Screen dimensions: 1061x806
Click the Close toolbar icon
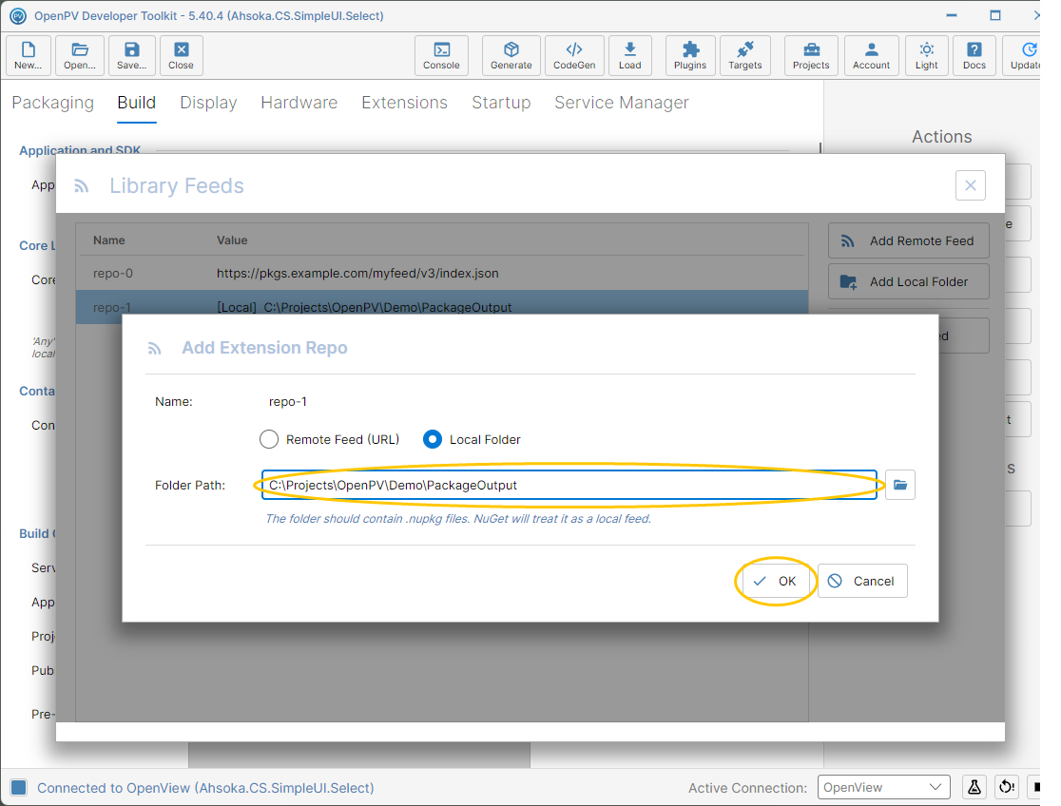tap(181, 55)
